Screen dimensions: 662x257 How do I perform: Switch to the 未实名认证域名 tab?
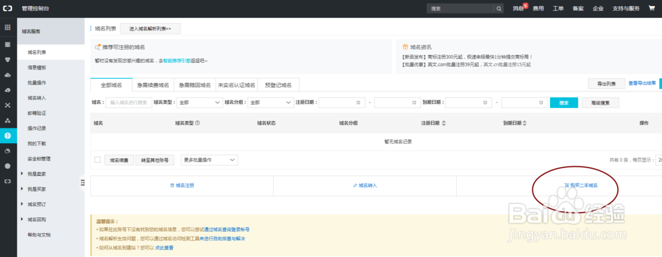(x=236, y=85)
